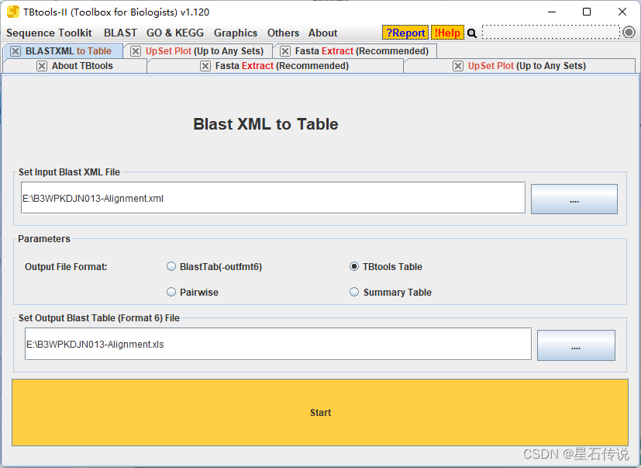The height and width of the screenshot is (468, 641).
Task: Click the !Help button
Action: click(448, 33)
